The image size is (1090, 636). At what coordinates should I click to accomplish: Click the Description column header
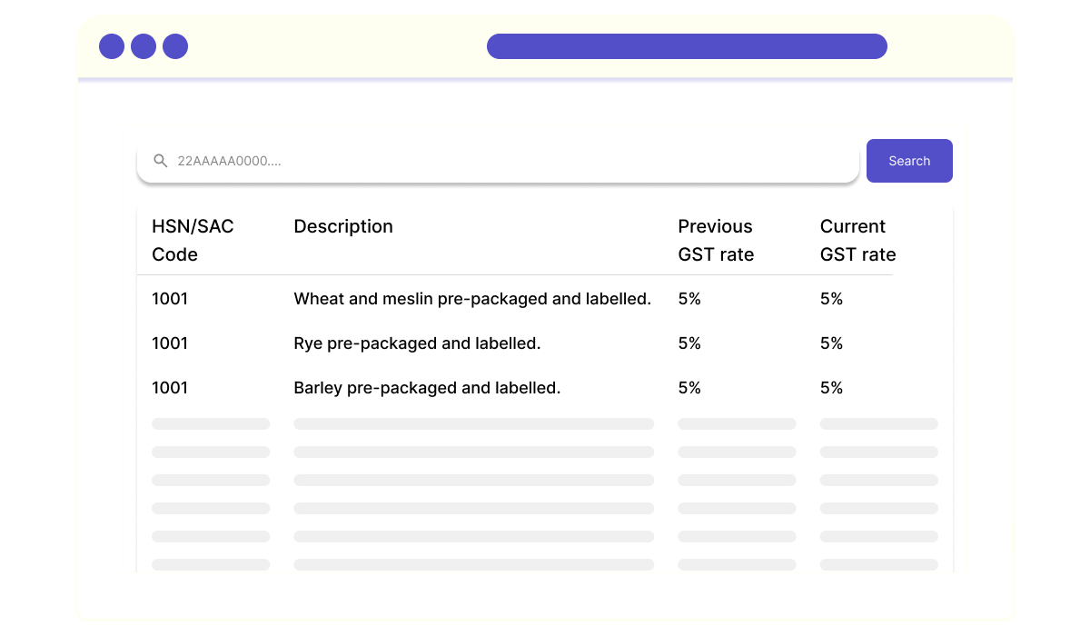[x=343, y=226]
